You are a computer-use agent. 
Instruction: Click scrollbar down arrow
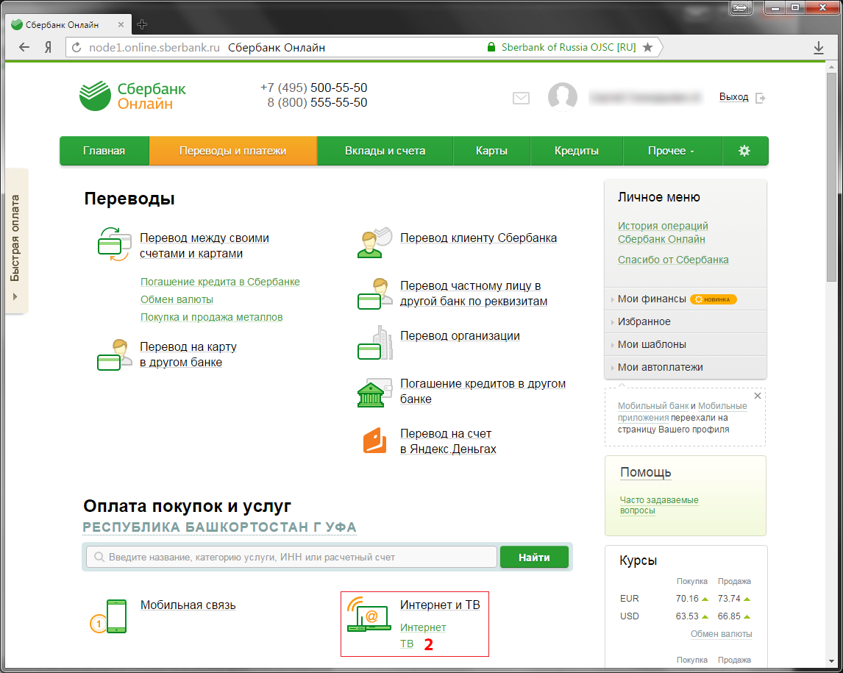(x=831, y=661)
